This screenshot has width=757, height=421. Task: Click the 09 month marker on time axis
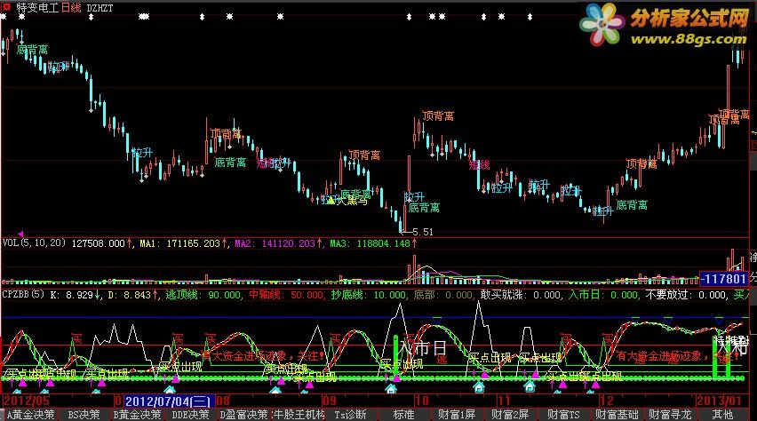(330, 401)
